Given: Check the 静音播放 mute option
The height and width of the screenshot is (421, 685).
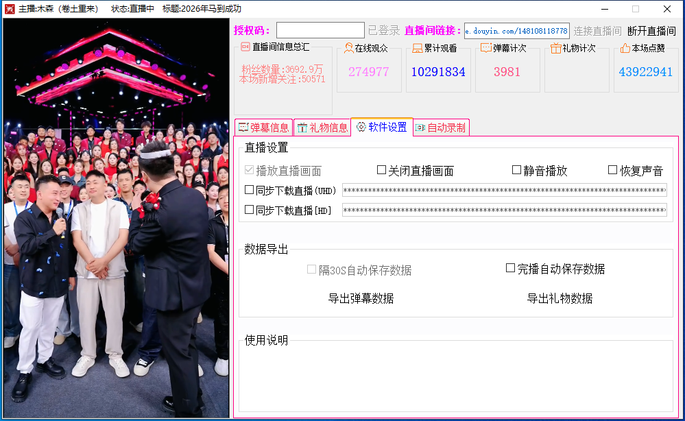Looking at the screenshot, I should pos(516,170).
